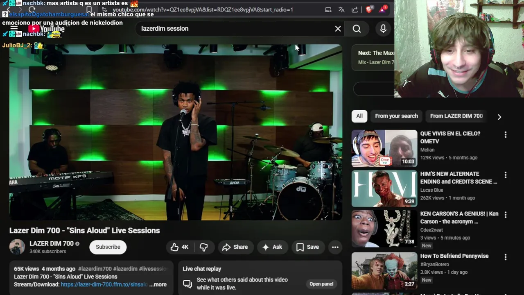Open the live chat replay panel

click(321, 284)
